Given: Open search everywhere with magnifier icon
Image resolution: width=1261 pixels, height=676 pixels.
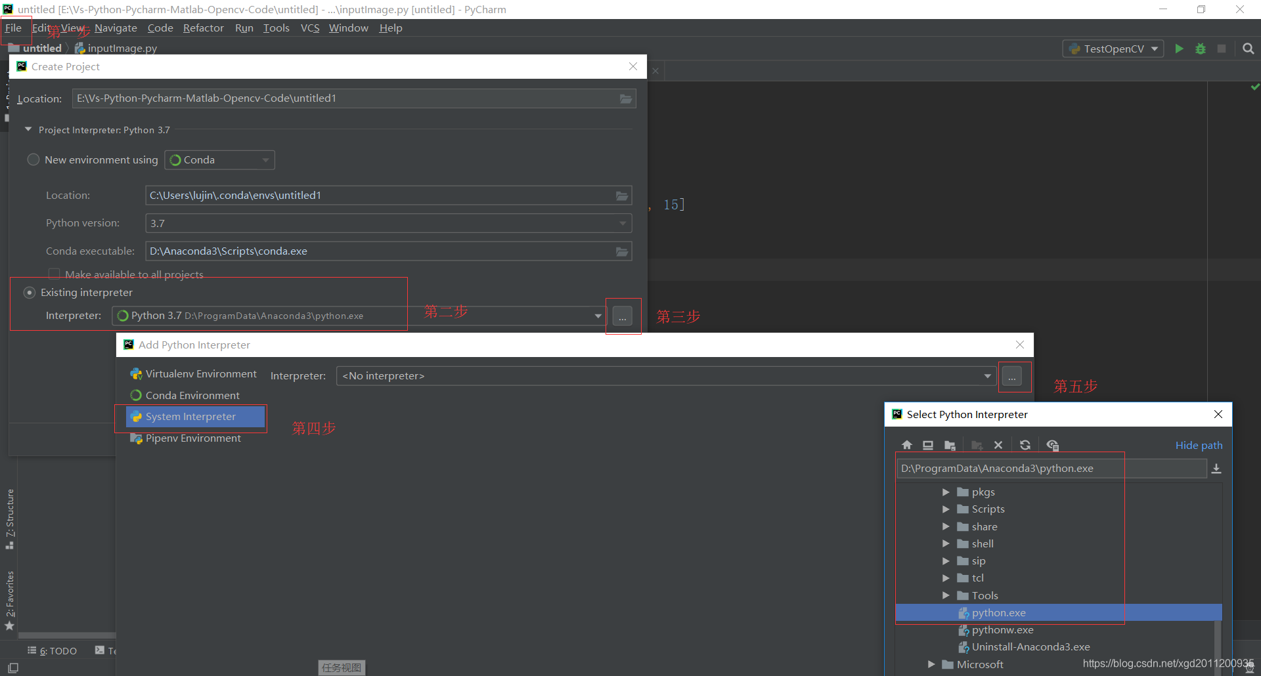Looking at the screenshot, I should click(1249, 48).
